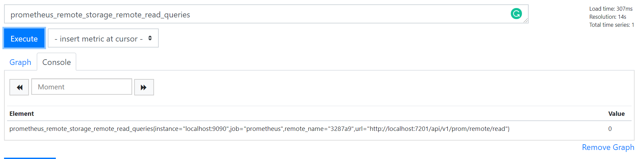This screenshot has width=642, height=159.
Task: Click the Element column header
Action: [22, 114]
